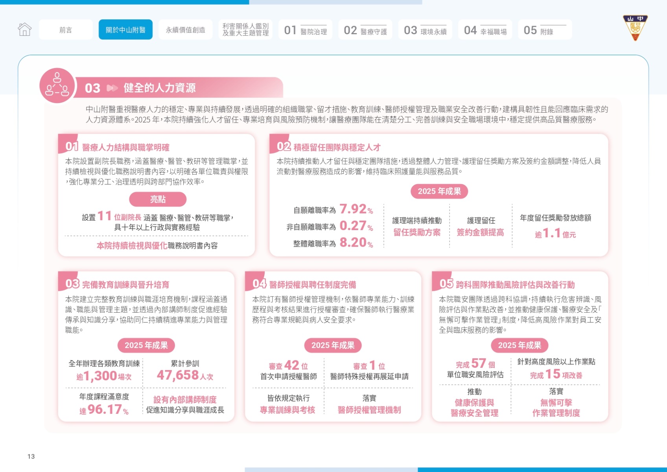Click the 2025 年成果 pill in physician authorization card
The image size is (667, 472).
(x=333, y=345)
